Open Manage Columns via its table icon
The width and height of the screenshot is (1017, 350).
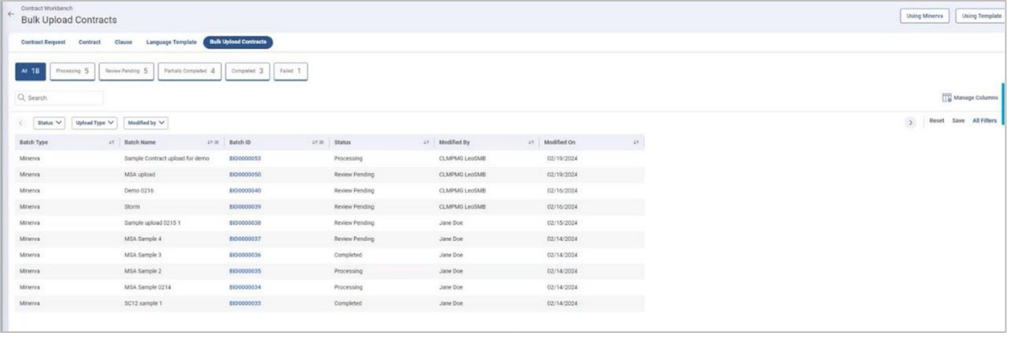[x=946, y=98]
